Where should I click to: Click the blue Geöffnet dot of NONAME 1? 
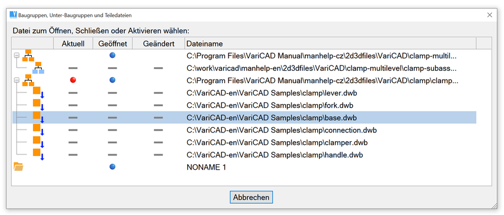click(112, 167)
